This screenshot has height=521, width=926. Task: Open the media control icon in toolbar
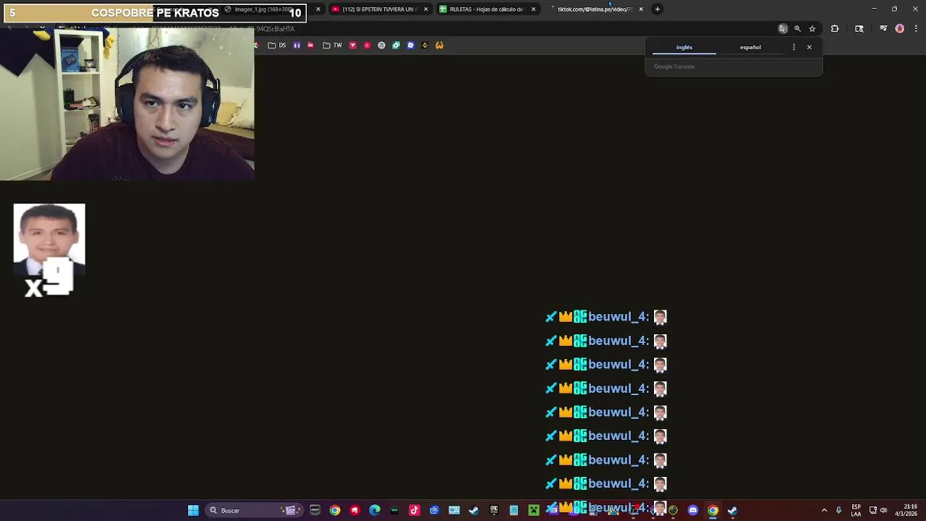883,29
